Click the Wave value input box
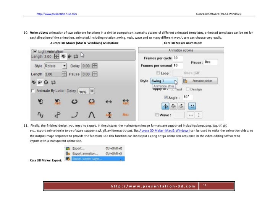278x197 pixels. point(179,115)
